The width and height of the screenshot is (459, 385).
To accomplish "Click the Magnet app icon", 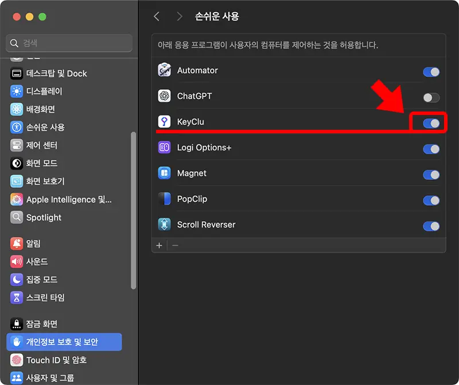I will click(165, 174).
